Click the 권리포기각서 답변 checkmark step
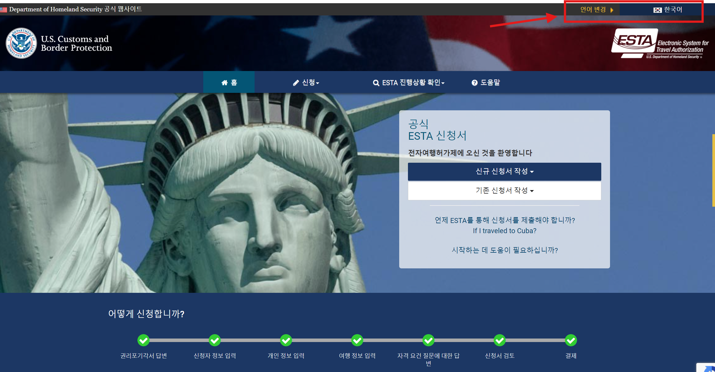 (143, 340)
